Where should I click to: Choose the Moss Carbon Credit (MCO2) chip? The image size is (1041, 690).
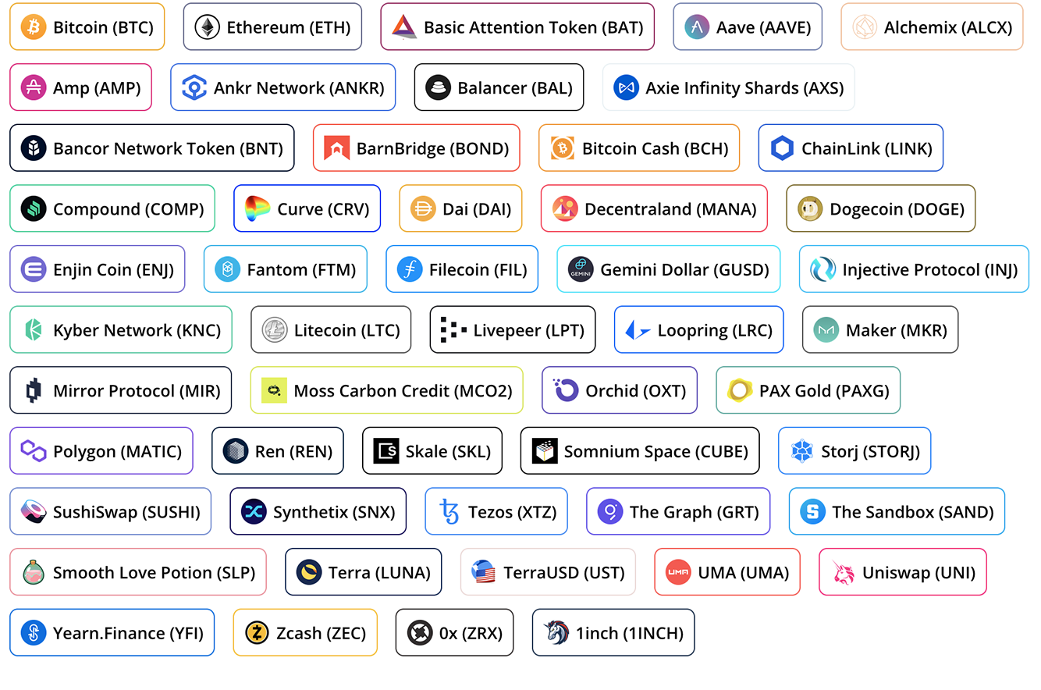tap(387, 390)
